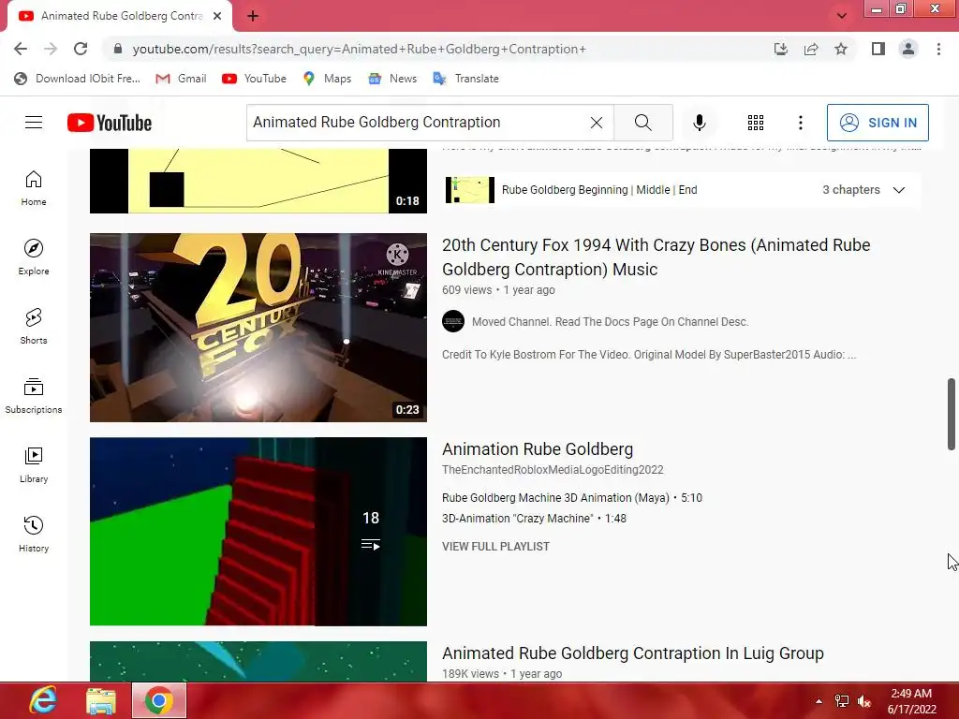The width and height of the screenshot is (959, 719).
Task: Reload the current page
Action: (81, 49)
